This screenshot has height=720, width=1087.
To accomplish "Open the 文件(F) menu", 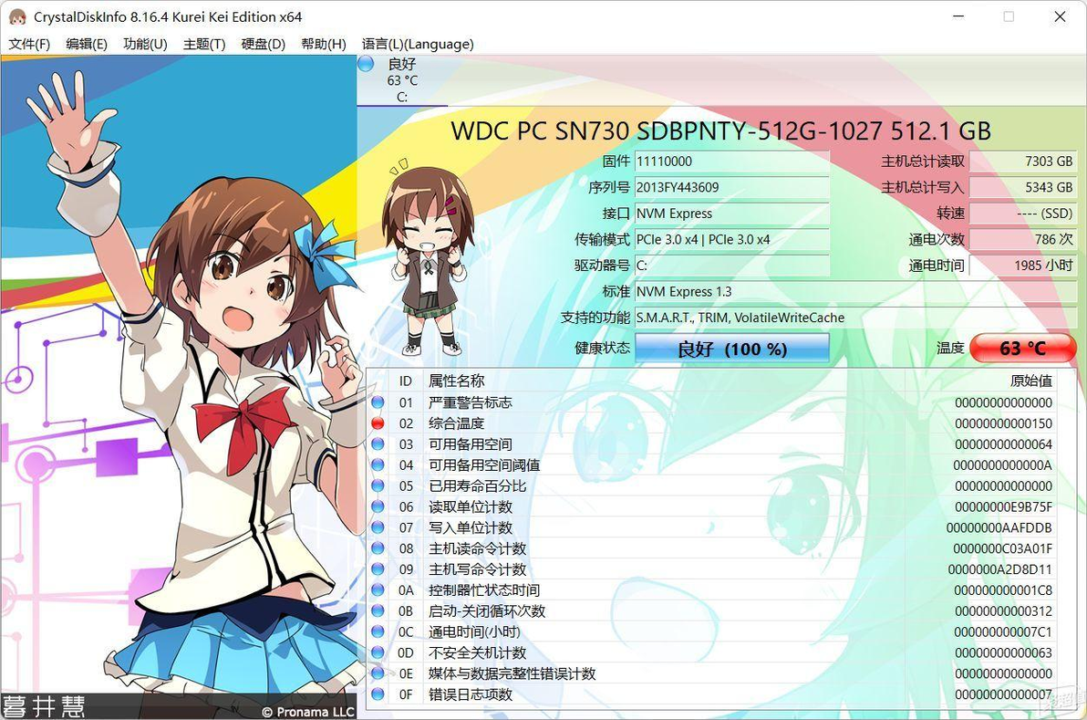I will coord(29,44).
